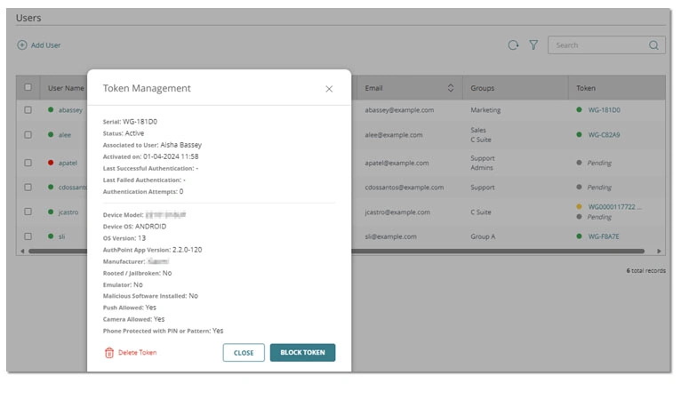Click green status dot beside abassey

point(51,110)
